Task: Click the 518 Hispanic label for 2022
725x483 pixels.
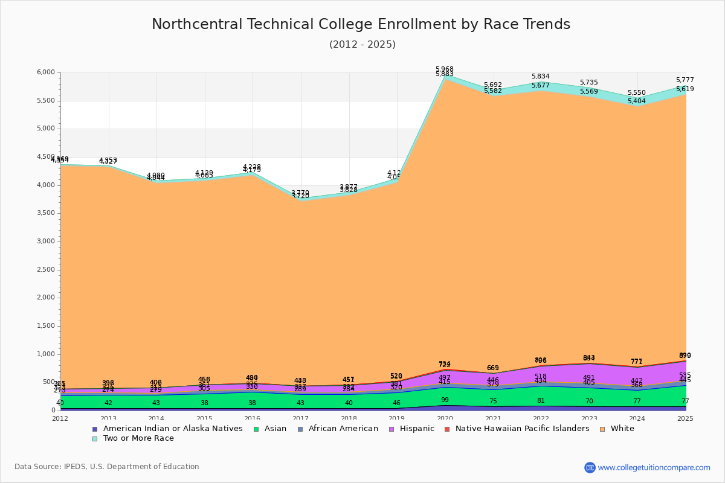Action: click(x=541, y=377)
